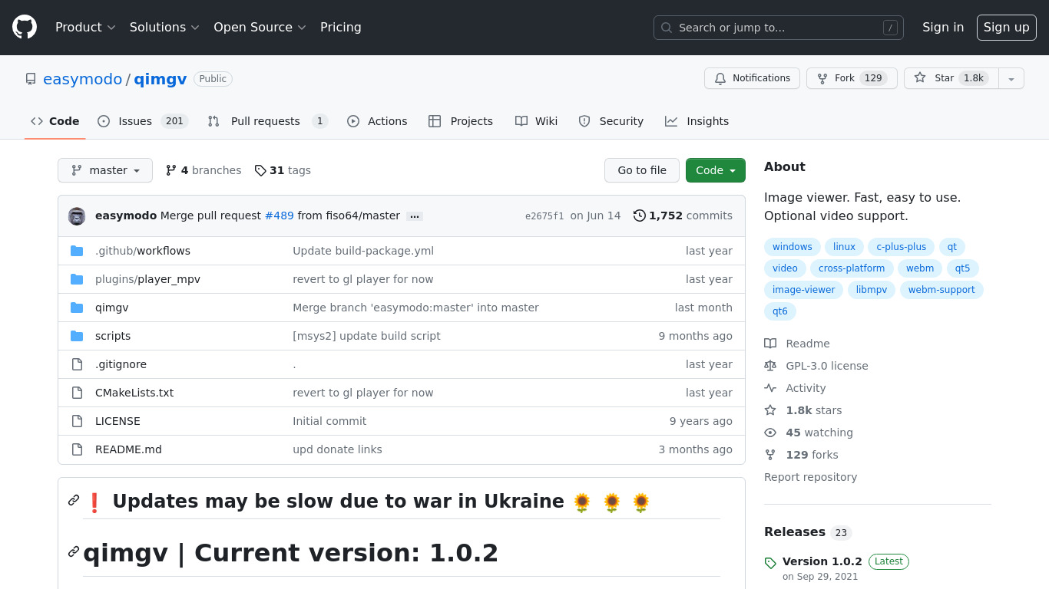Click the star icon in Star button
Viewport: 1049px width, 589px height.
[x=920, y=78]
